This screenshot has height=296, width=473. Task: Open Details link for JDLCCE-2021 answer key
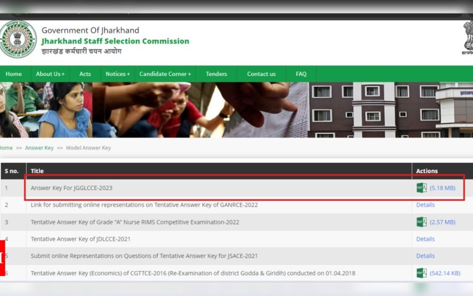425,239
